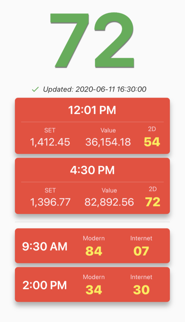Select the Updated timestamp text
185x322 pixels.
[x=95, y=89]
